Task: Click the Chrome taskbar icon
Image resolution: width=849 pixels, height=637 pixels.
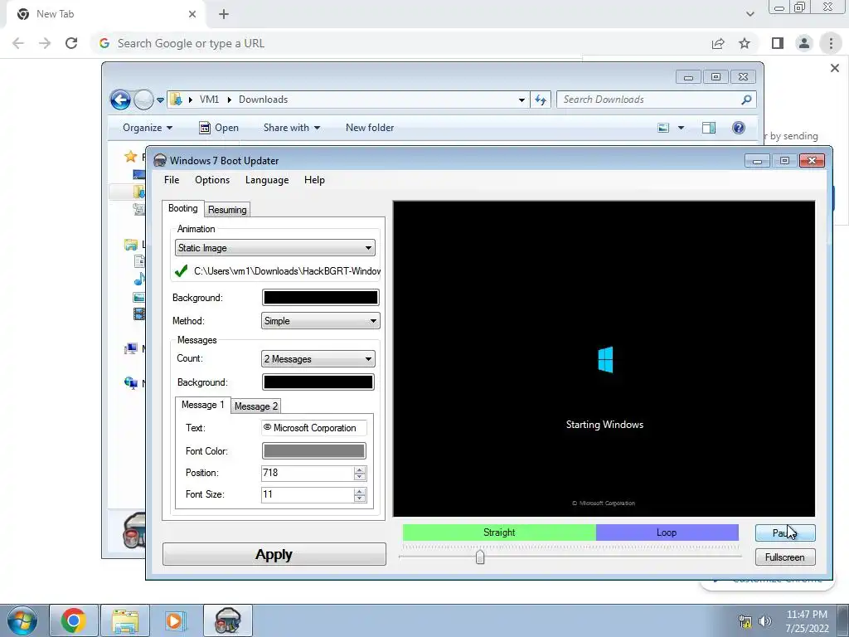Action: coord(74,620)
